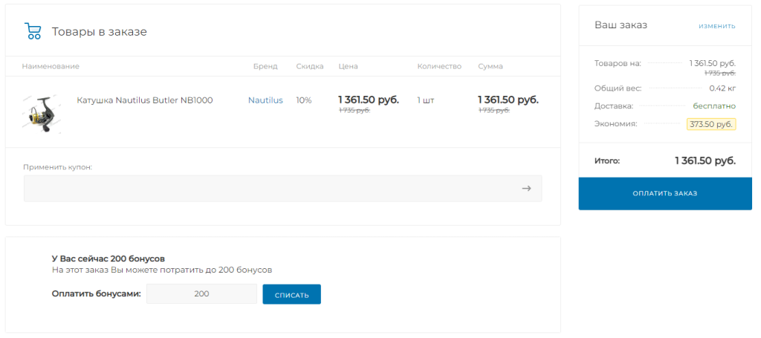This screenshot has width=761, height=338.
Task: Click the бесплатно delivery value
Action: 713,105
